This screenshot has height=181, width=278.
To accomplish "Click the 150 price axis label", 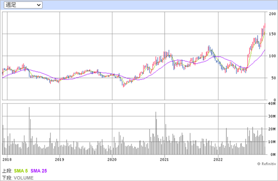I will (272, 34).
